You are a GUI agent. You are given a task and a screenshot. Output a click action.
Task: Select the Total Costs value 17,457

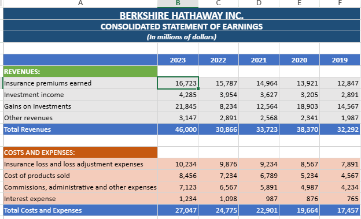340,210
